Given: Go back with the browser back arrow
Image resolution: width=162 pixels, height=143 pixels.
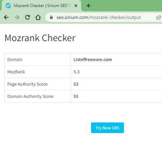Looking at the screenshot, I should 6,17.
